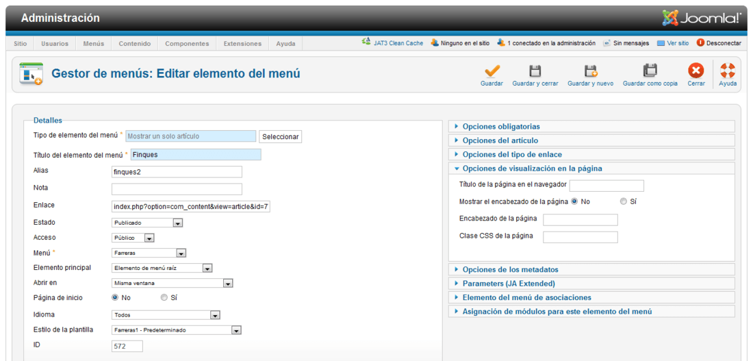This screenshot has width=753, height=361.
Task: Expand Elemento del menú de asociaciones
Action: click(x=591, y=297)
